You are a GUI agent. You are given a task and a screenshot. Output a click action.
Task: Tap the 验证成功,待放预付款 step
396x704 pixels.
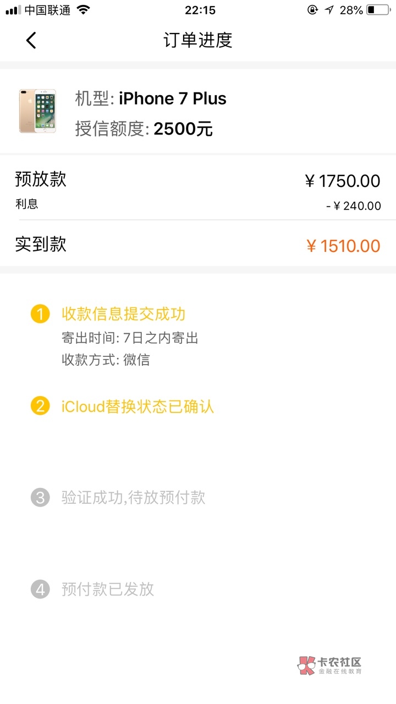point(134,498)
